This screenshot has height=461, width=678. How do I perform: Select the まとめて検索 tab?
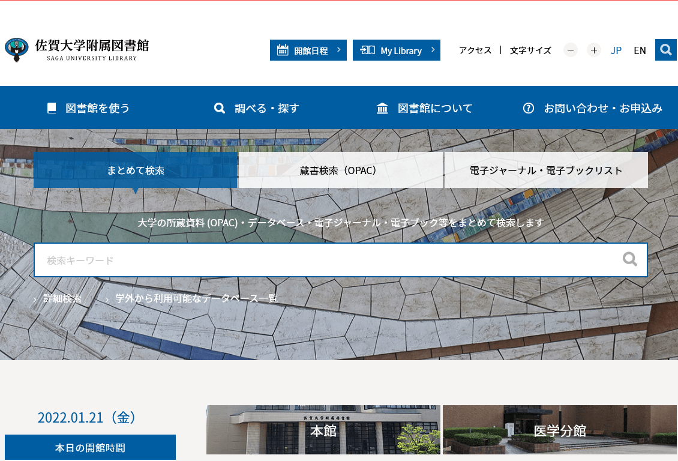[136, 170]
